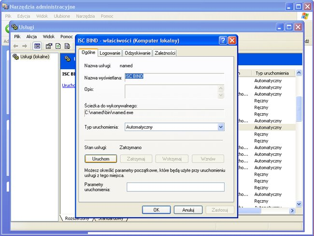314x236 pixels.
Task: Click the horizontal scroll right arrow
Action: (x=292, y=210)
